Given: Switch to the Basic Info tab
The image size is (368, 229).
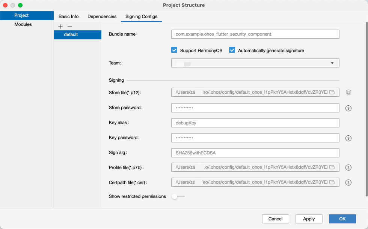Looking at the screenshot, I should 68,16.
